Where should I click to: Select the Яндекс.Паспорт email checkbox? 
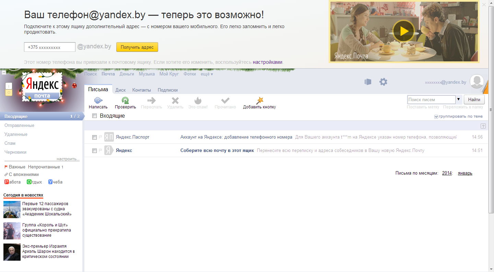click(x=95, y=137)
